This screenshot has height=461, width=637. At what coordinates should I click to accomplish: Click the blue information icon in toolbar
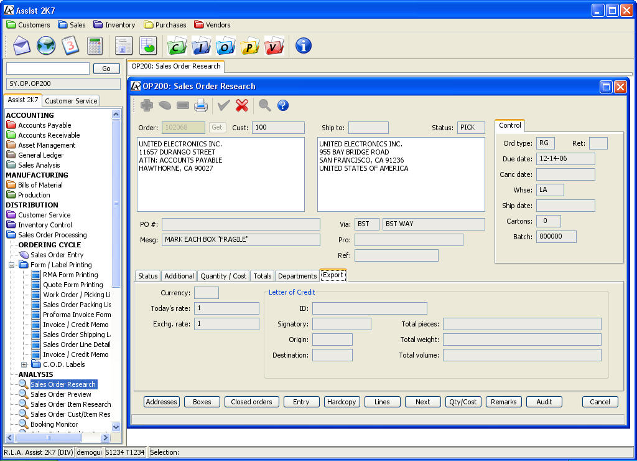pyautogui.click(x=304, y=45)
